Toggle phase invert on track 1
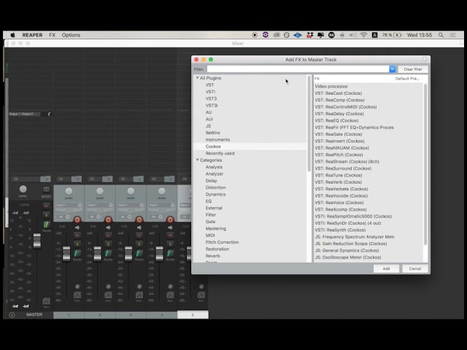 click(x=77, y=287)
